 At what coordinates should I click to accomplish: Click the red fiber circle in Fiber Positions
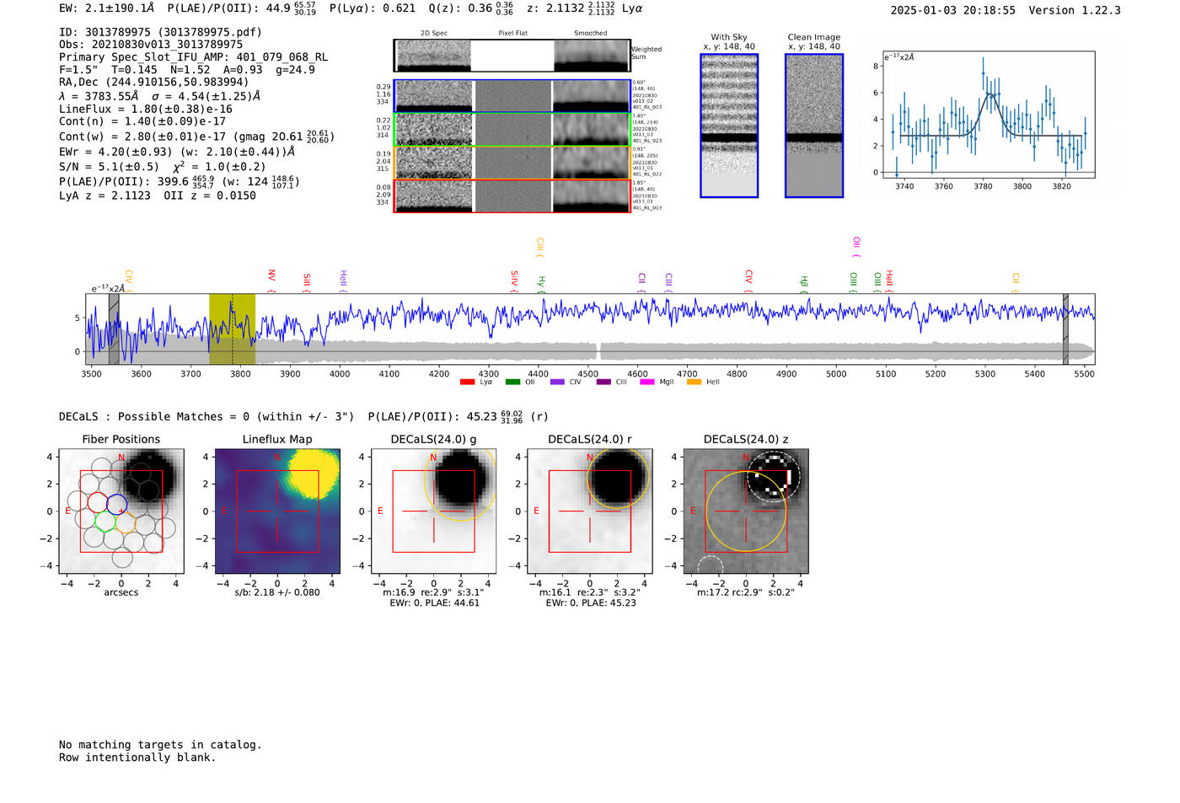97,502
